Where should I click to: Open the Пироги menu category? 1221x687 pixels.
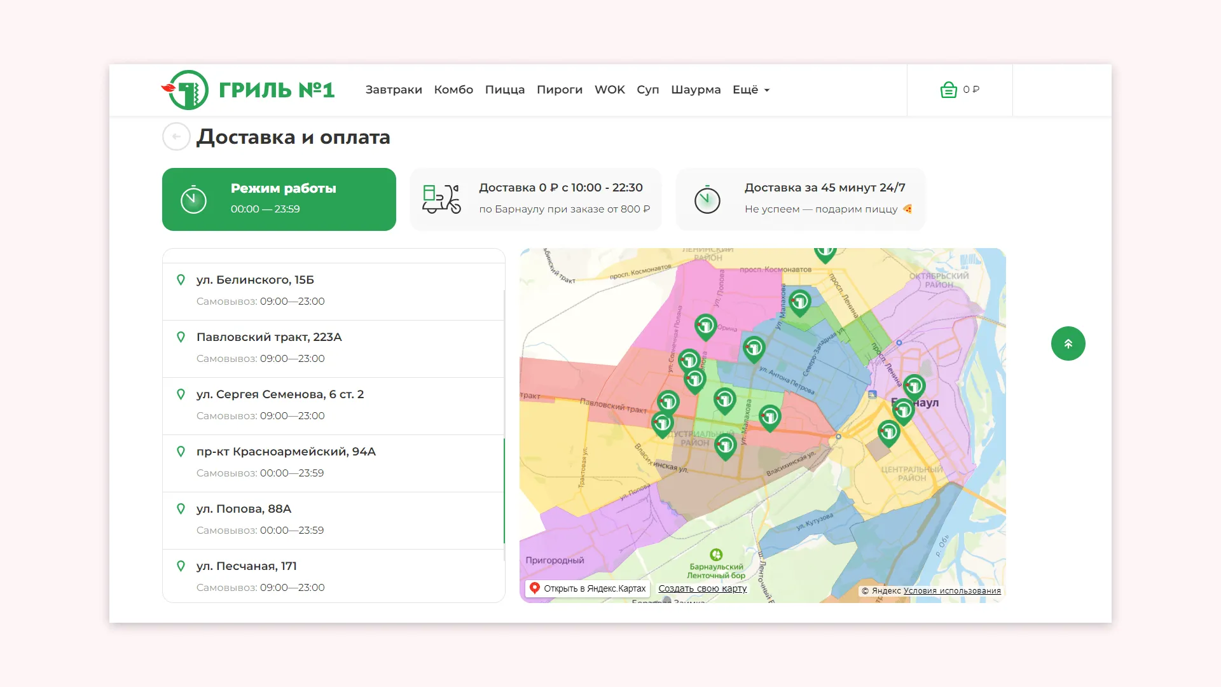point(560,90)
